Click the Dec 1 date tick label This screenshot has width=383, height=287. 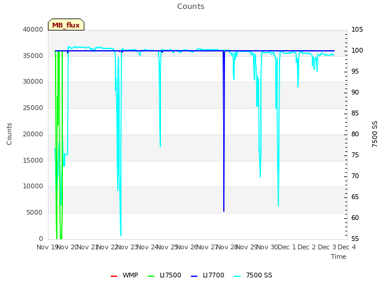pyautogui.click(x=287, y=247)
